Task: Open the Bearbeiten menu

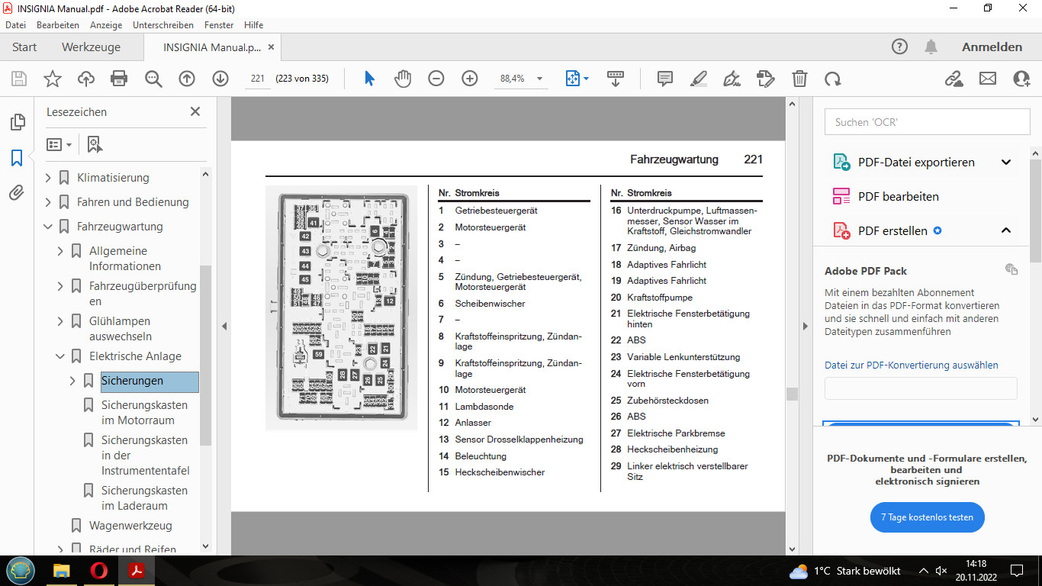Action: (58, 25)
